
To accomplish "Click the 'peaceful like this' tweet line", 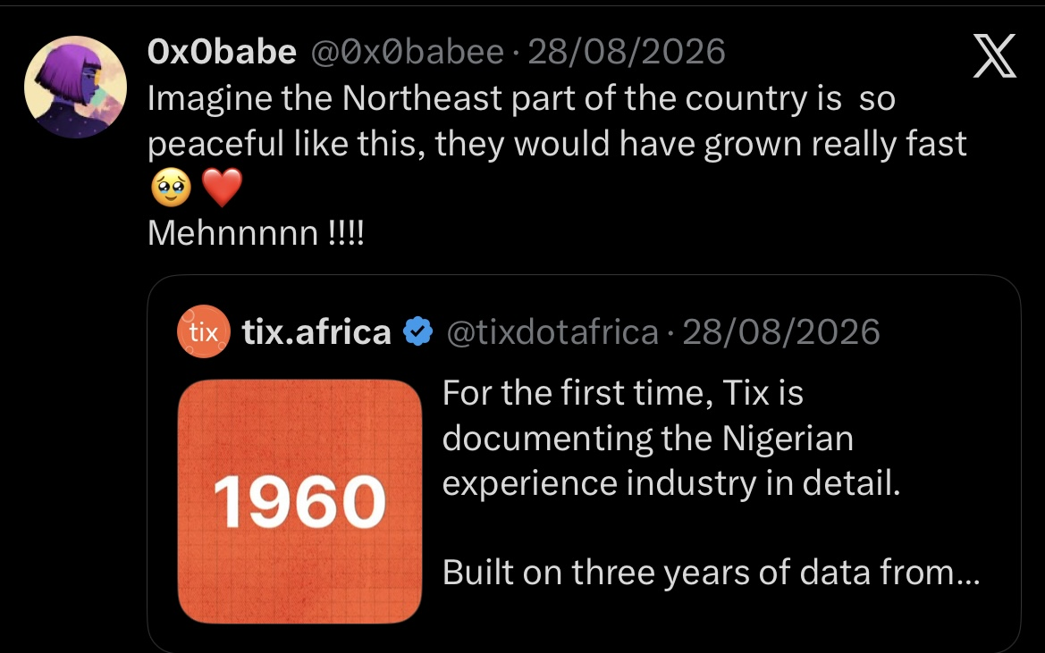I will click(557, 144).
